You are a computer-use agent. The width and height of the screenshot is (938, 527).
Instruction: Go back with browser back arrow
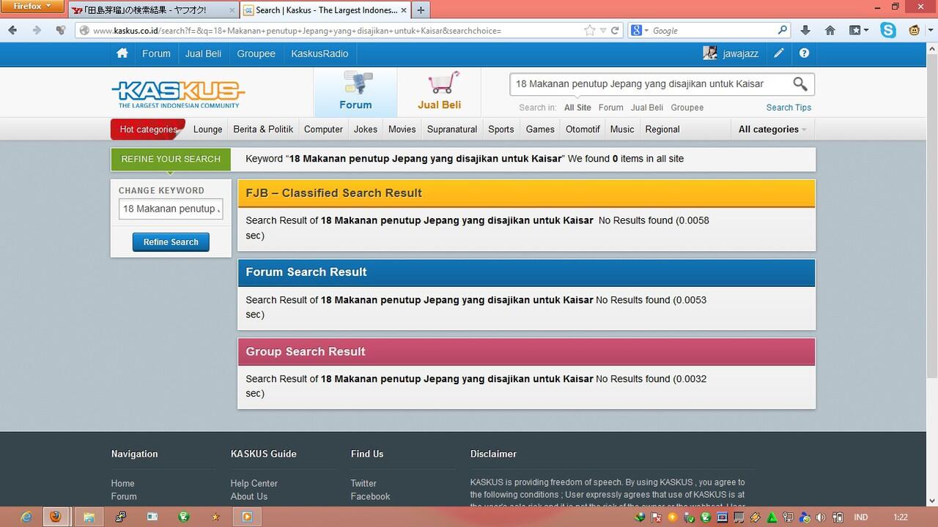tap(12, 30)
